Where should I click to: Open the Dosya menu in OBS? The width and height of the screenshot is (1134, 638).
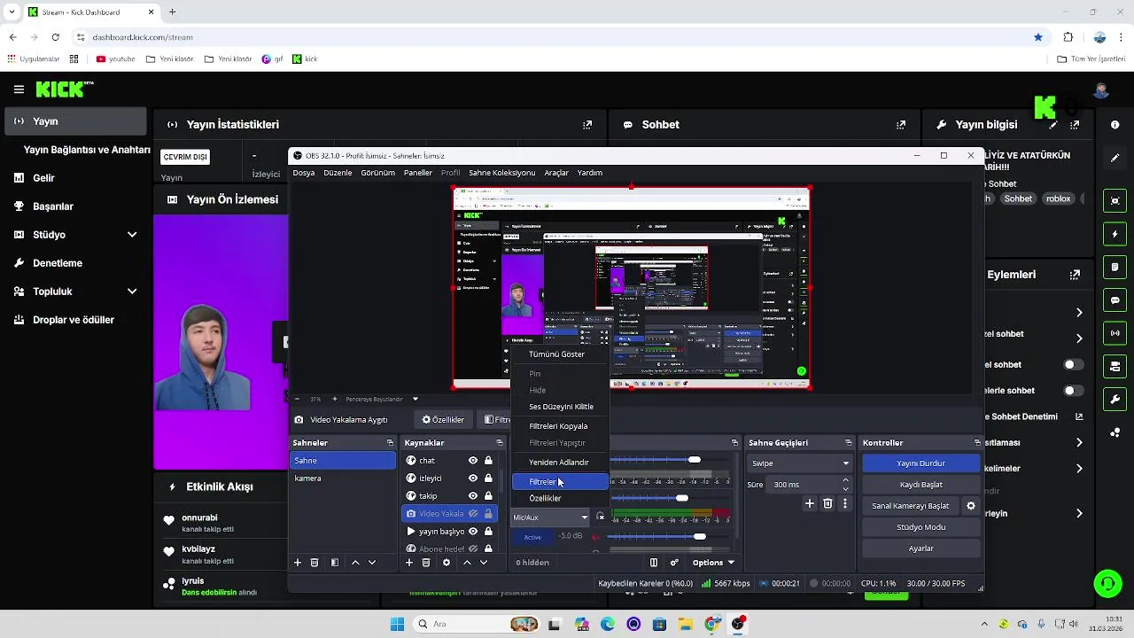point(304,173)
